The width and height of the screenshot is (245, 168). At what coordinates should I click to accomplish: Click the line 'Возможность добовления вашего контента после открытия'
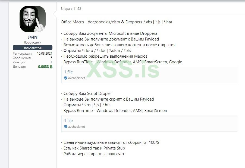[x=118, y=45]
